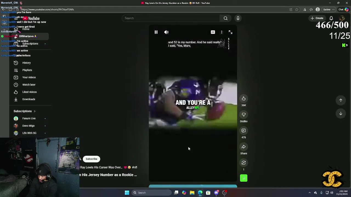
Task: Go to previous Short with up arrow
Action: 341,100
